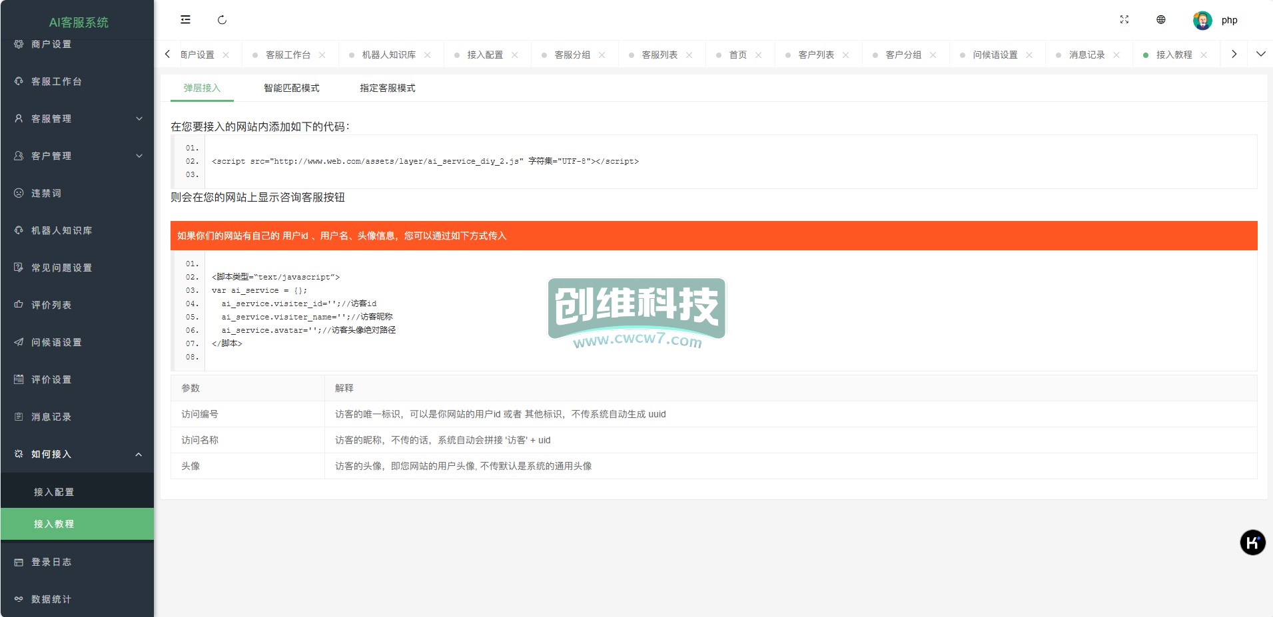Click the 登录日志 sidebar icon

(19, 562)
